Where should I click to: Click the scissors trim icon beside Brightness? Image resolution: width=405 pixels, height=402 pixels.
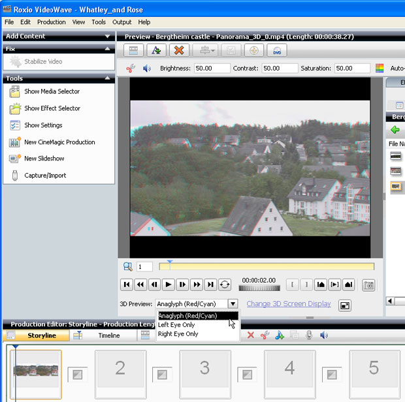[x=131, y=69]
